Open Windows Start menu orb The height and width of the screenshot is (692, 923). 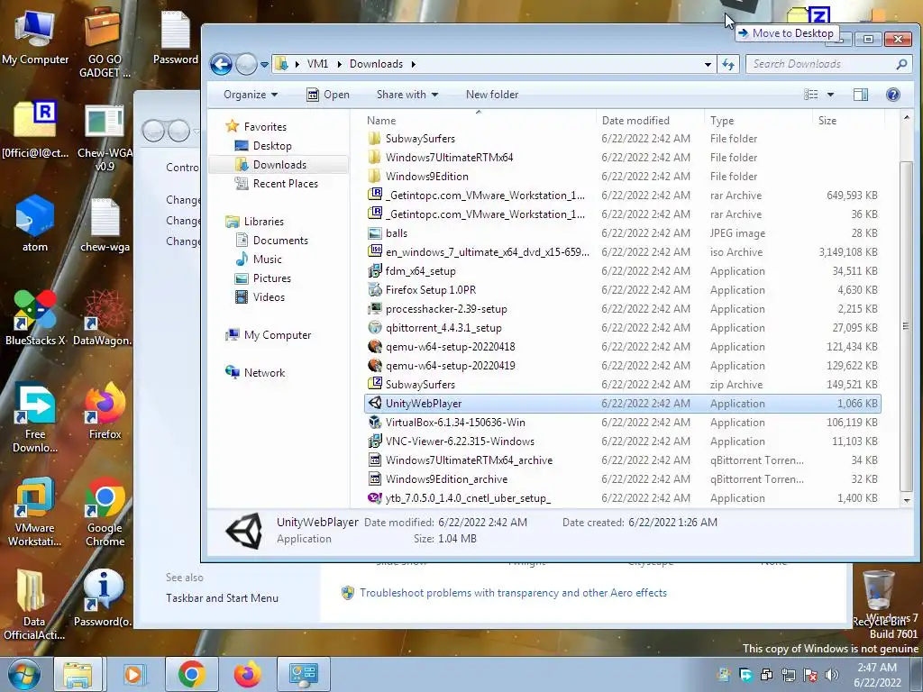(x=23, y=674)
